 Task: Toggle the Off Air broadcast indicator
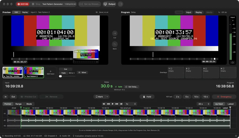pyautogui.click(x=223, y=12)
